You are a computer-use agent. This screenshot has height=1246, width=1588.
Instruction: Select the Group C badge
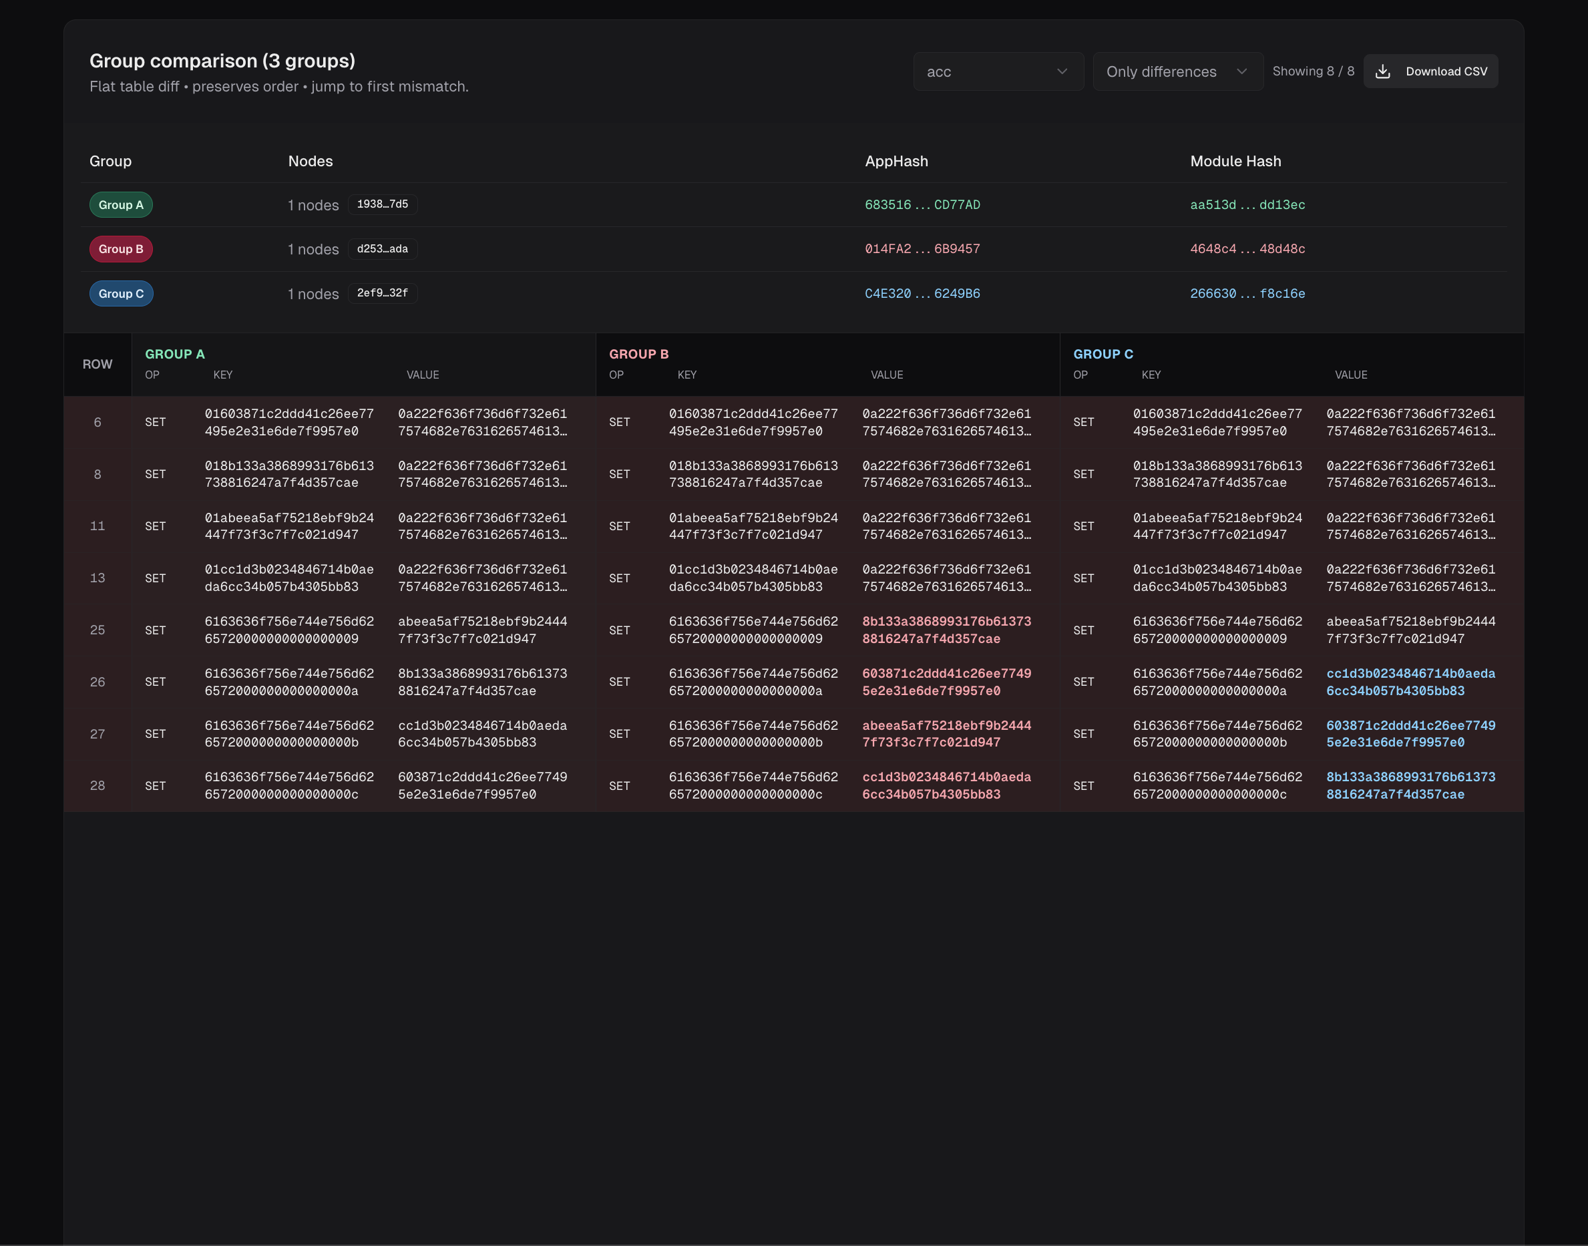click(121, 293)
